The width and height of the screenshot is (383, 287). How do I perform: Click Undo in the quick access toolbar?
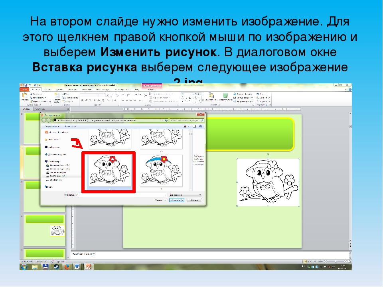[x=30, y=85]
